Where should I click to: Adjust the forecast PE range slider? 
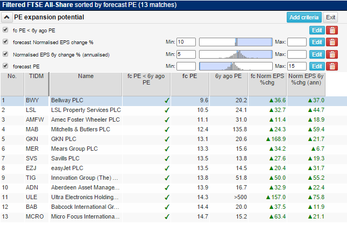point(236,66)
